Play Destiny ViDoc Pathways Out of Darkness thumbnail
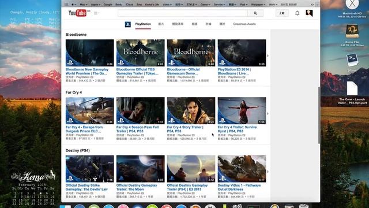The height and width of the screenshot is (208, 369). [242, 169]
